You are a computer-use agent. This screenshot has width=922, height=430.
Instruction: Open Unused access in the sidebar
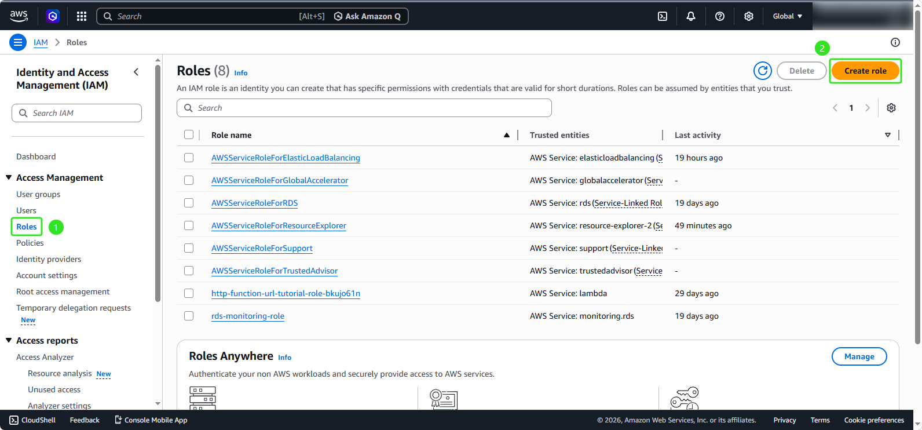[54, 389]
